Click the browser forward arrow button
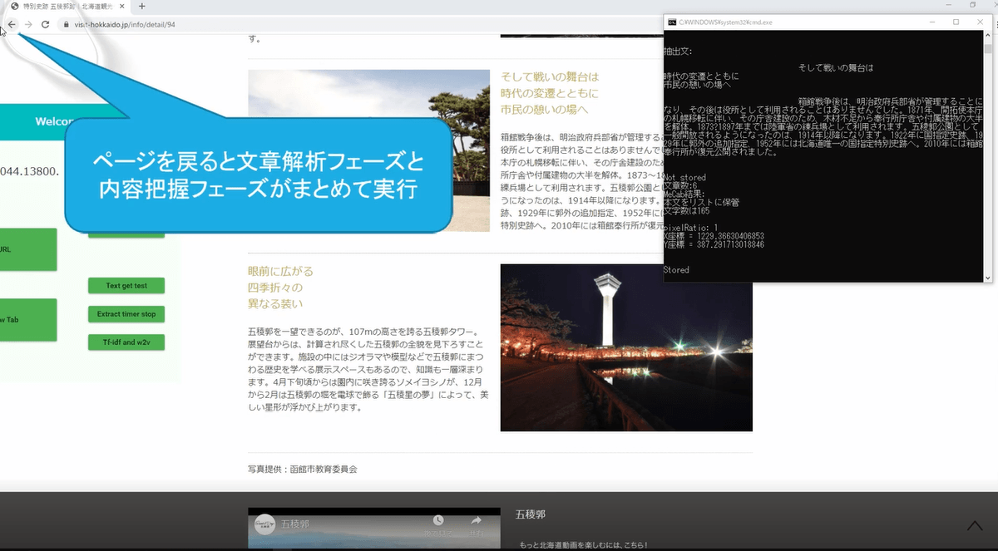The image size is (998, 551). 28,25
